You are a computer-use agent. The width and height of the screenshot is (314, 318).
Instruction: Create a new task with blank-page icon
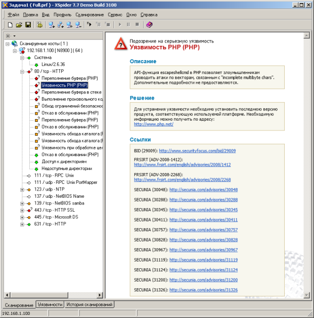(x=10, y=25)
